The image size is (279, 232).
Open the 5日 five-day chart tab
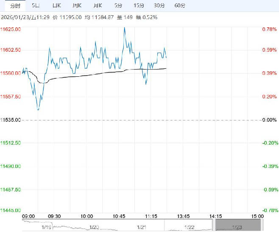(36, 6)
